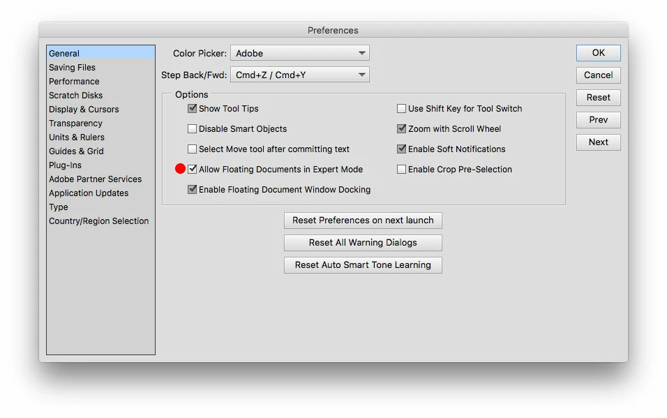Click the OK button
Screen dimensions: 667x418
pyautogui.click(x=598, y=53)
